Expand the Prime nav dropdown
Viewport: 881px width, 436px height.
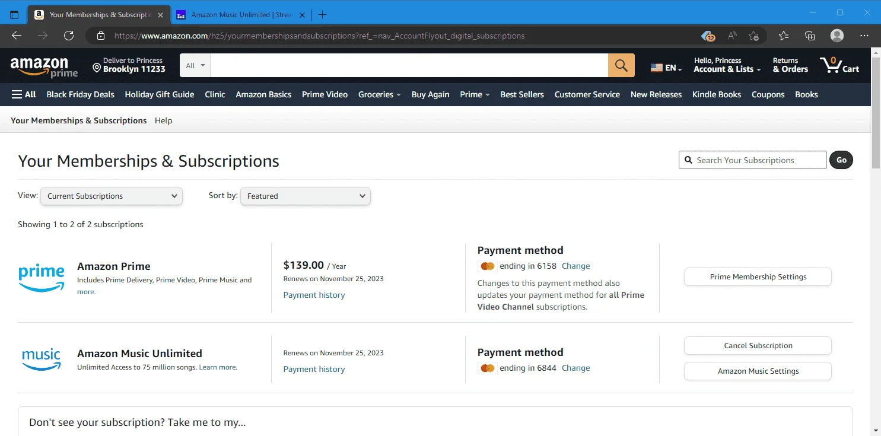tap(475, 94)
